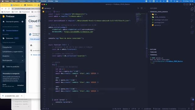Collapse the Firebase sidebar with the chevron
The height and width of the screenshot is (110, 195).
[x=23, y=91]
